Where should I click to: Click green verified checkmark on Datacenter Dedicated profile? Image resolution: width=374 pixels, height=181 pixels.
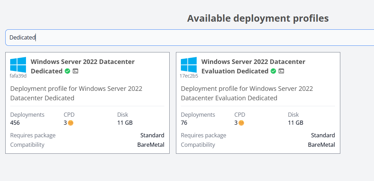(68, 71)
